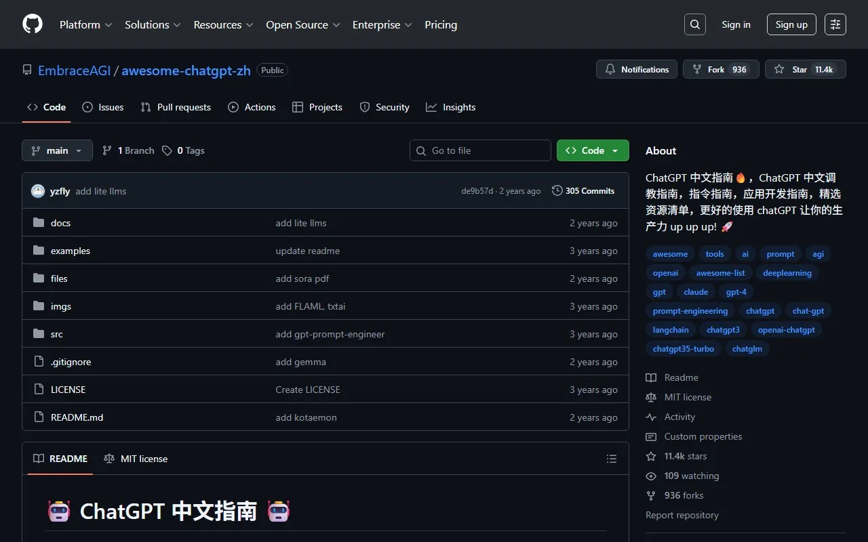868x542 pixels.
Task: Click the yzfly author avatar
Action: 38,191
